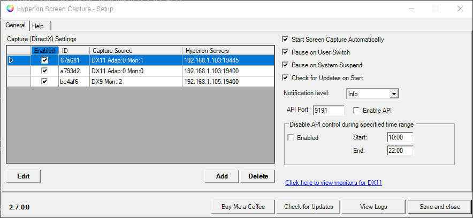The image size is (473, 218).
Task: Toggle Pause on System Suspend
Action: pos(285,65)
